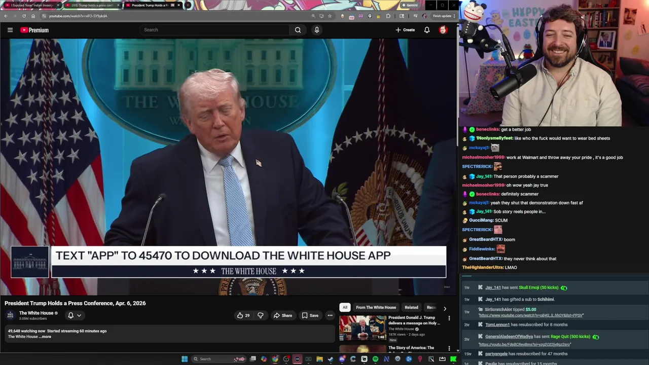Open Discord from the taskbar
The width and height of the screenshot is (649, 365).
(342, 359)
